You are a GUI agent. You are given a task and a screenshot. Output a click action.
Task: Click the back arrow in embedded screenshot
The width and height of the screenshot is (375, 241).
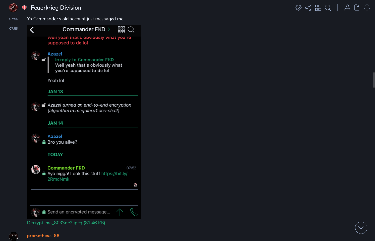tap(32, 30)
